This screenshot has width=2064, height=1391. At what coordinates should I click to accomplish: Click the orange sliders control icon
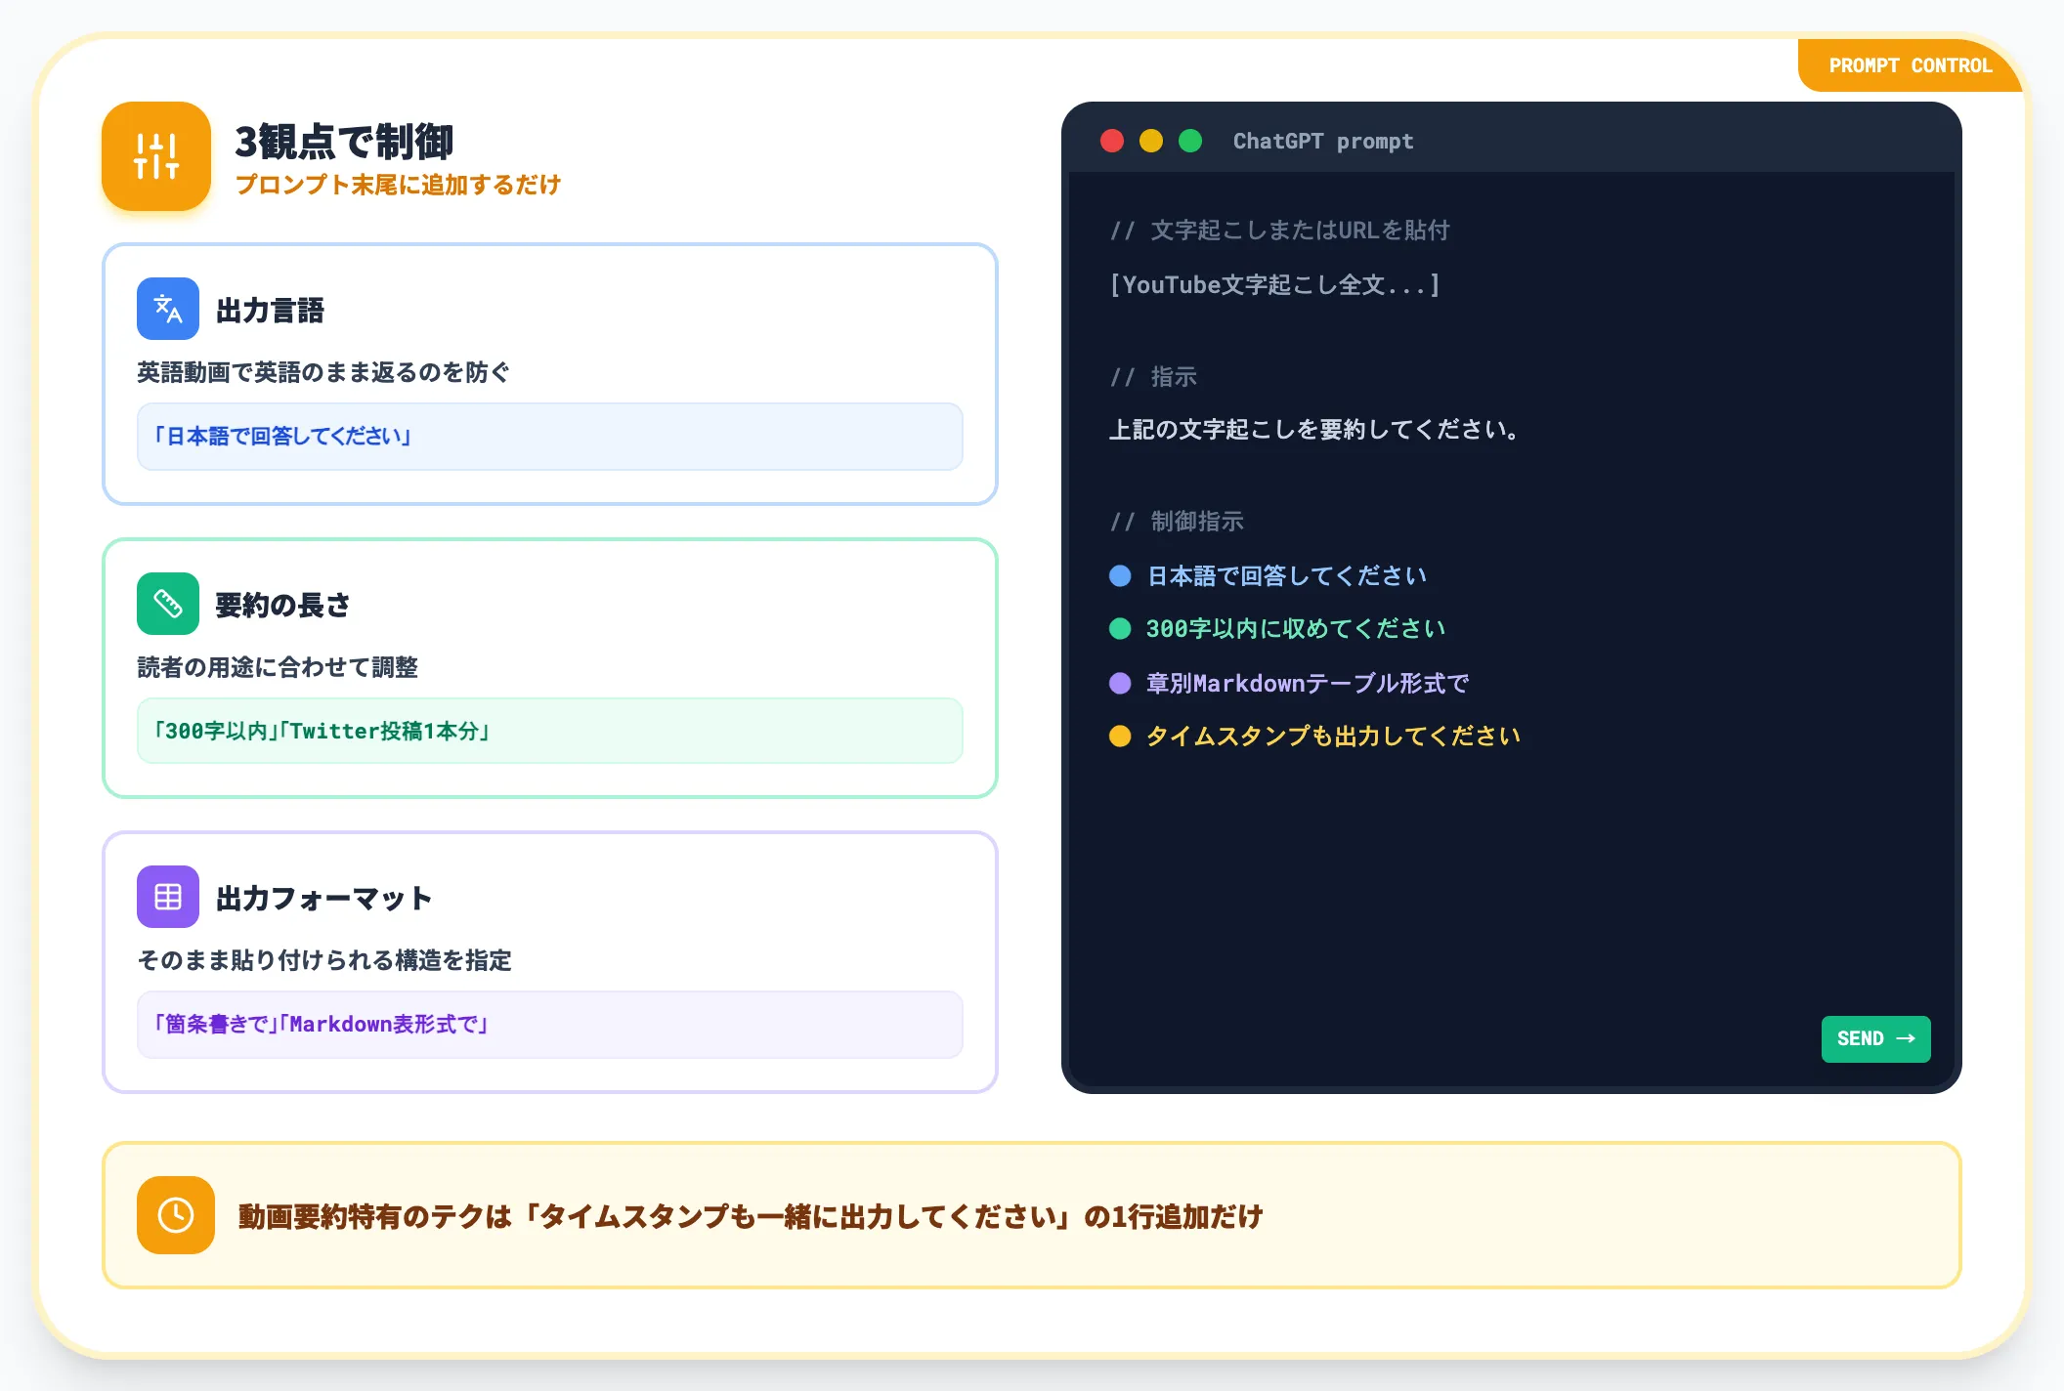pos(156,156)
